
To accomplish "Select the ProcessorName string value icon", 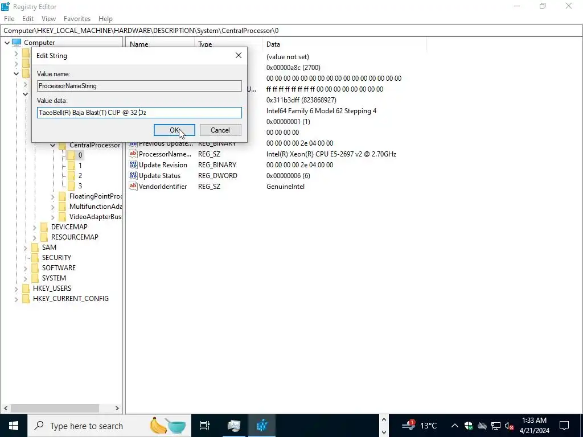I will (x=133, y=154).
